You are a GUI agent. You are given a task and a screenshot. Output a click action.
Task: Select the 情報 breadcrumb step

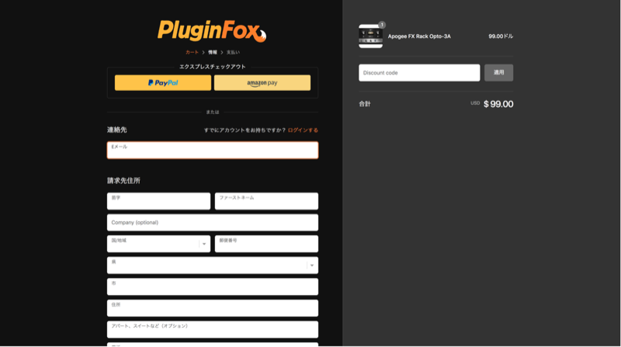click(x=213, y=52)
